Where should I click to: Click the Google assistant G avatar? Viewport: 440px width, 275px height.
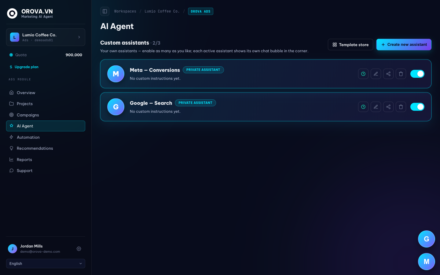(x=116, y=107)
